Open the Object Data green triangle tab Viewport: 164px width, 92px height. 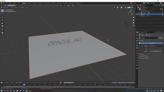137,63
